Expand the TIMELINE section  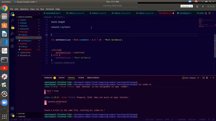tap(22, 117)
